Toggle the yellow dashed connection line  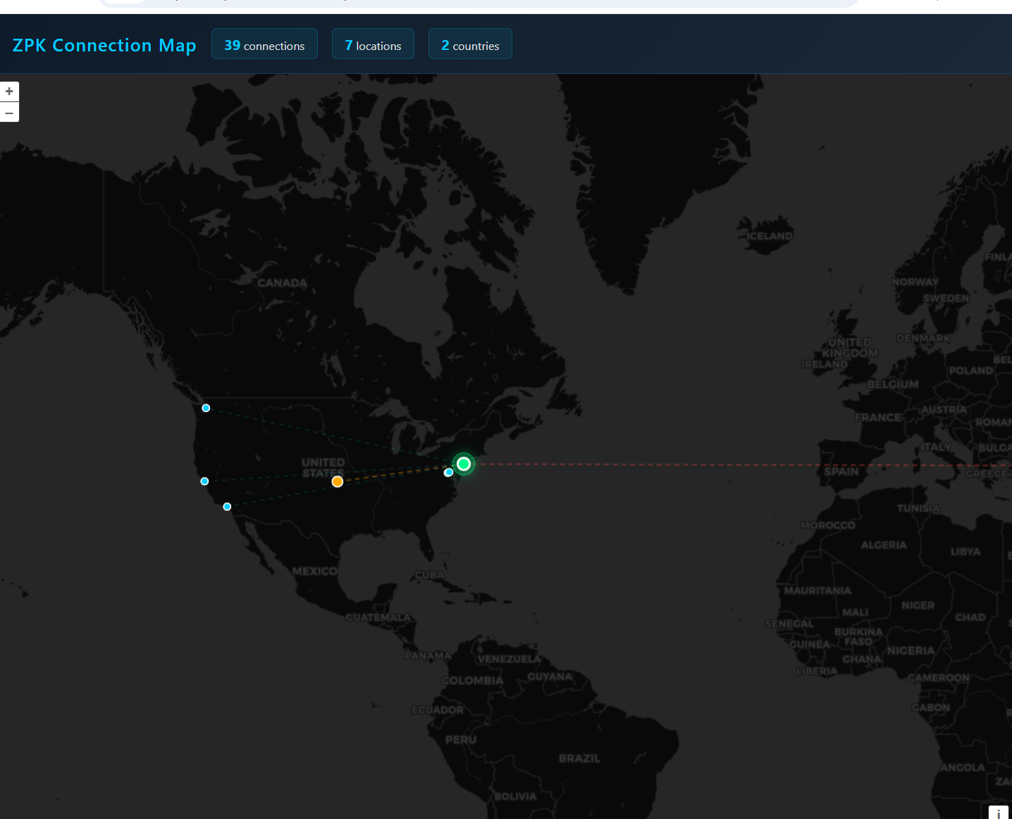pos(395,473)
